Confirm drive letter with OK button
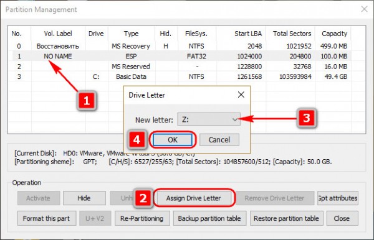 coord(173,140)
